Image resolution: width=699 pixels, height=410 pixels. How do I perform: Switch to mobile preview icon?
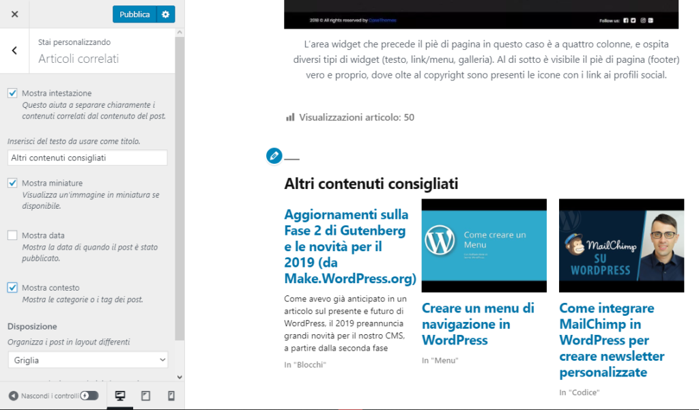coord(171,396)
